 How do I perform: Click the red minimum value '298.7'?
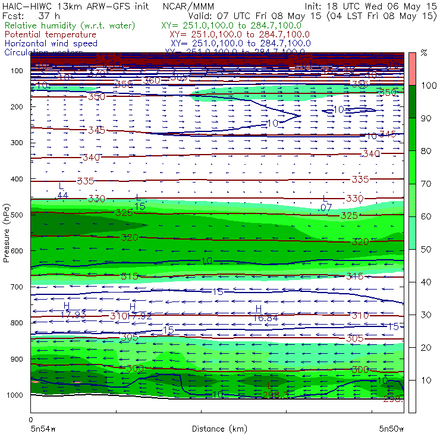[275, 395]
